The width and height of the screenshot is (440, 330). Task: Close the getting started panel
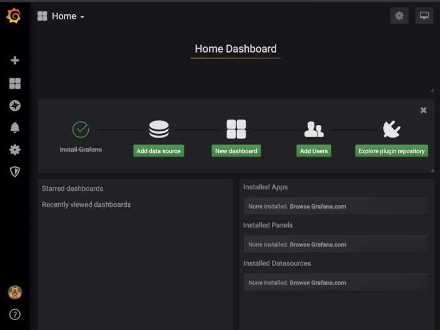(x=424, y=110)
